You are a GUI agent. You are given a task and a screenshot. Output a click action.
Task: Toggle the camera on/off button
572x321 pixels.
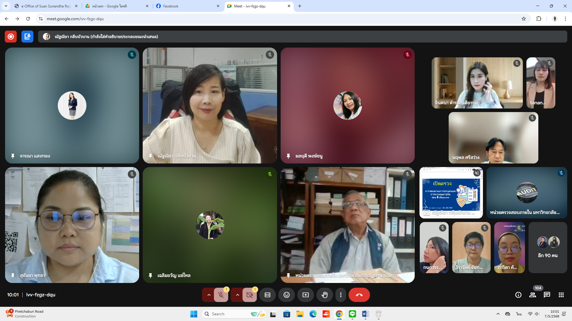coord(249,295)
